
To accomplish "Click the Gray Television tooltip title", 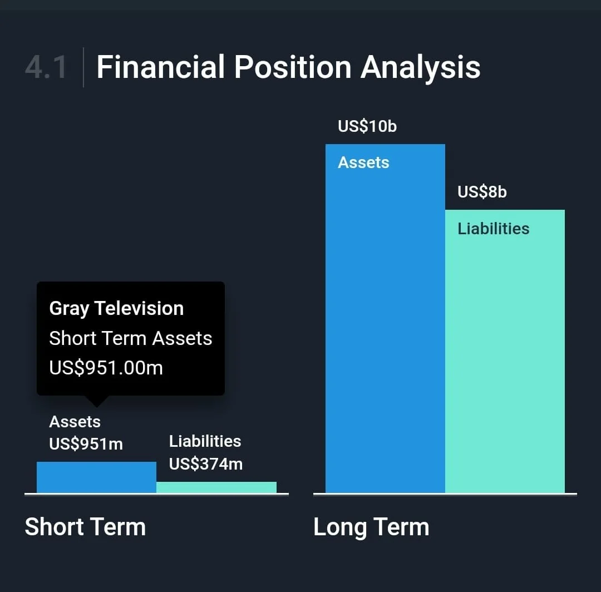I will pyautogui.click(x=116, y=308).
